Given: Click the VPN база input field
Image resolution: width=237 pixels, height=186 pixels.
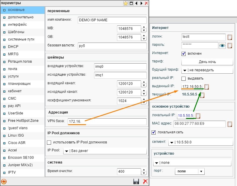Looking at the screenshot, I should 107,122.
